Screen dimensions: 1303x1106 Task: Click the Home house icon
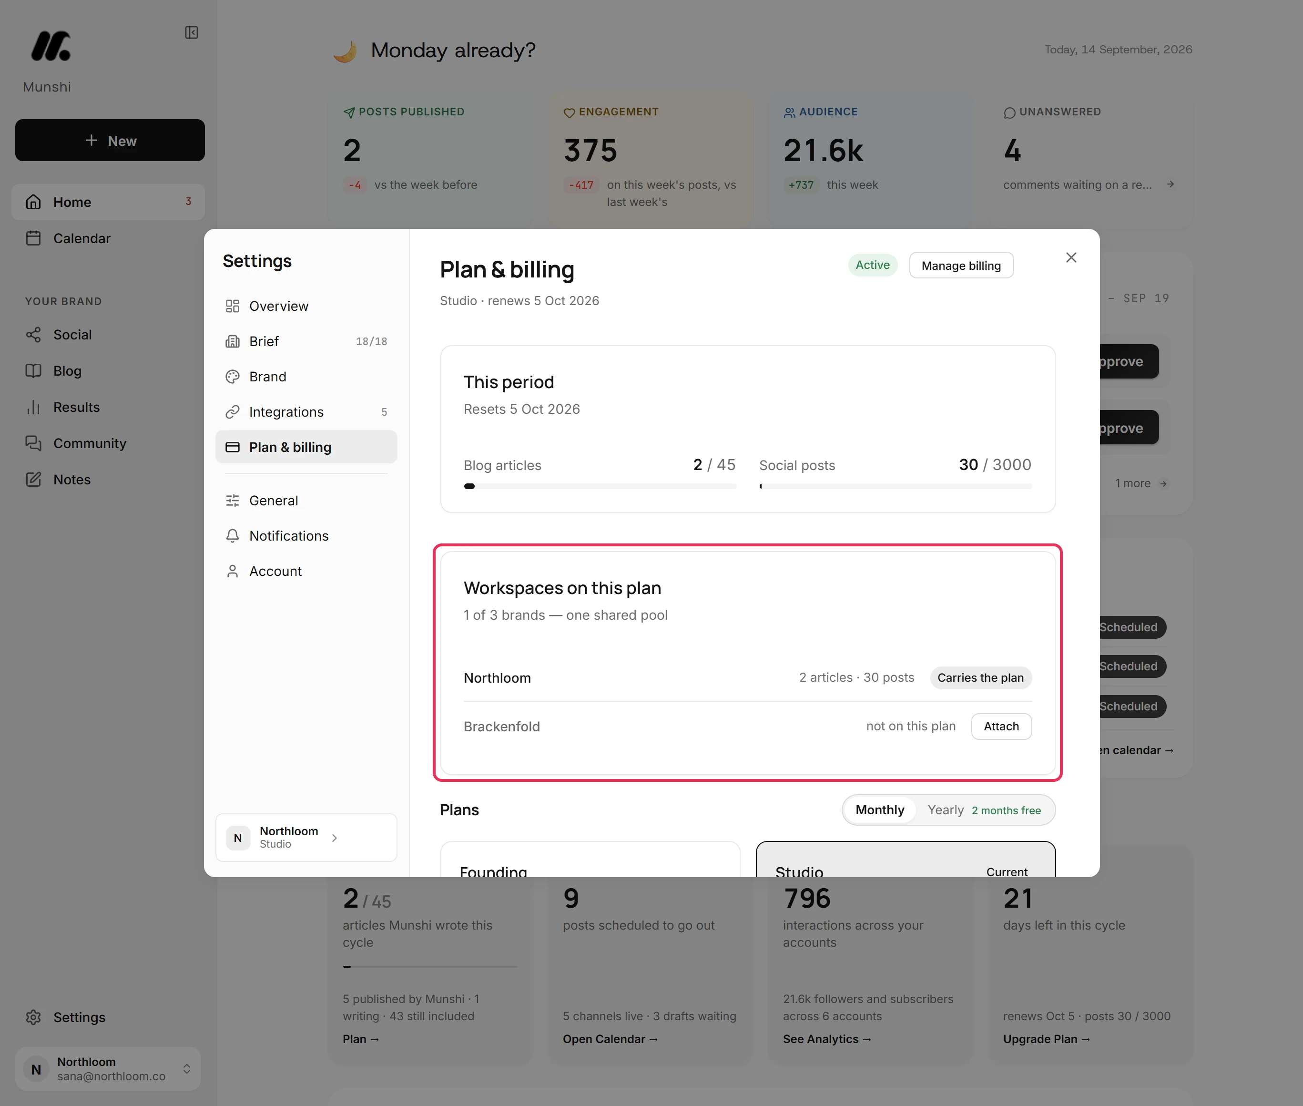[34, 202]
